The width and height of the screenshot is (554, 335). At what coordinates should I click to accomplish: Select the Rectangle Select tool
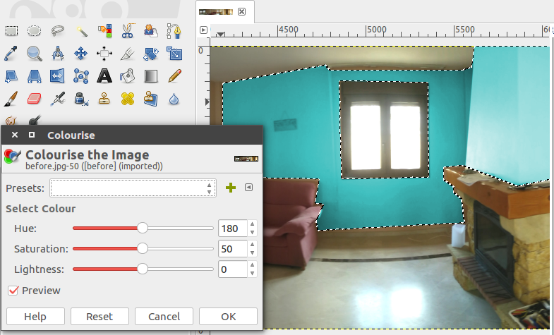click(x=12, y=31)
